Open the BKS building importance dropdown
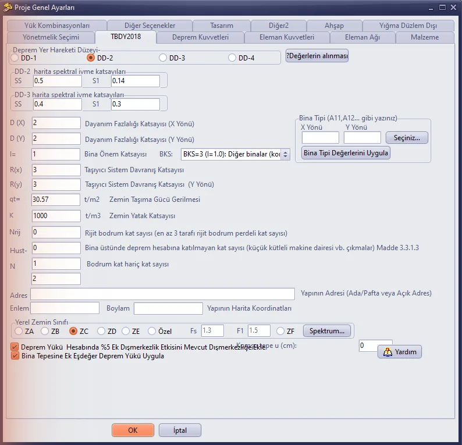462x445 pixels. 236,154
